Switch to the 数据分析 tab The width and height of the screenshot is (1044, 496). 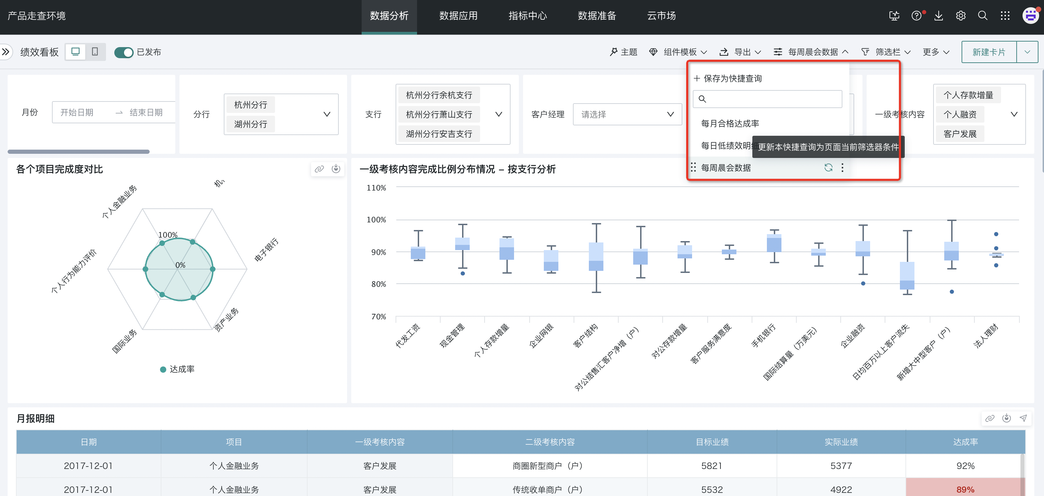point(389,16)
